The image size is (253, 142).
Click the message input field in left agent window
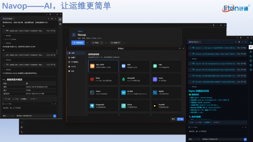pyautogui.click(x=29, y=109)
